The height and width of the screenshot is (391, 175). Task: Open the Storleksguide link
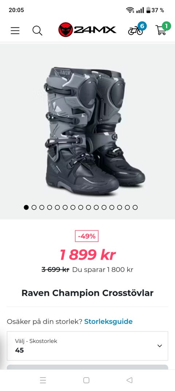pos(109,321)
